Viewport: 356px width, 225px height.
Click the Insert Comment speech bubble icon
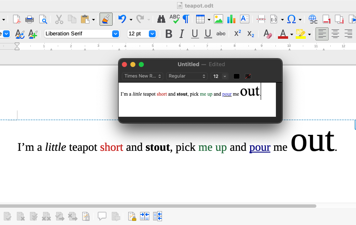coord(102,216)
